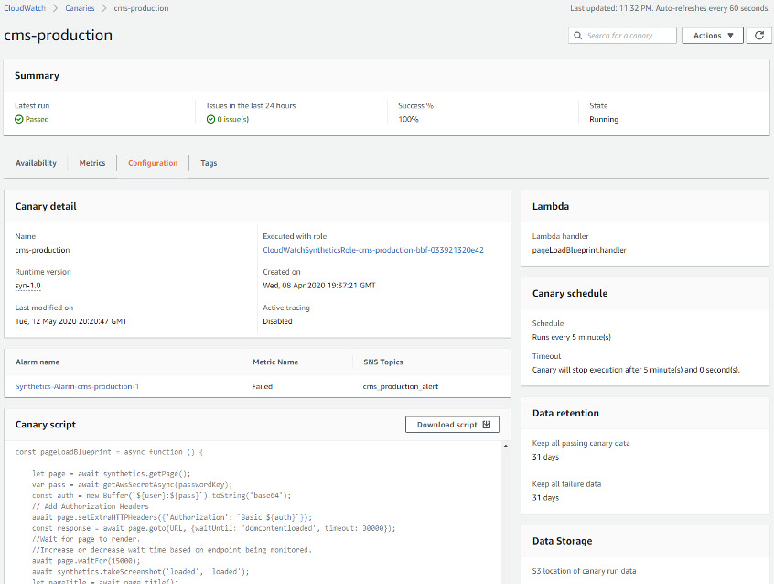
Task: Open the CloudWatchSyntheticsRole IAM role link
Action: tap(372, 249)
